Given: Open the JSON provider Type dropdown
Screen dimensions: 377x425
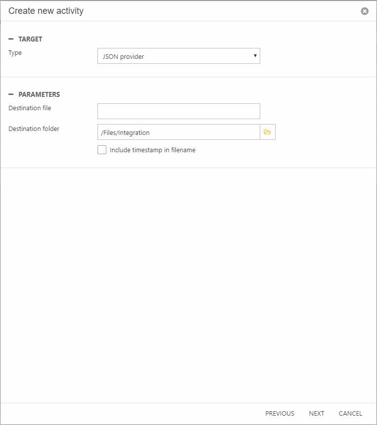Looking at the screenshot, I should (178, 56).
